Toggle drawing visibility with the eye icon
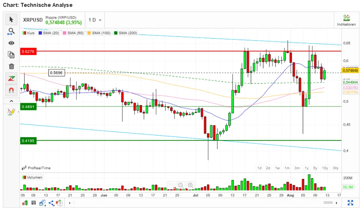 [11, 43]
